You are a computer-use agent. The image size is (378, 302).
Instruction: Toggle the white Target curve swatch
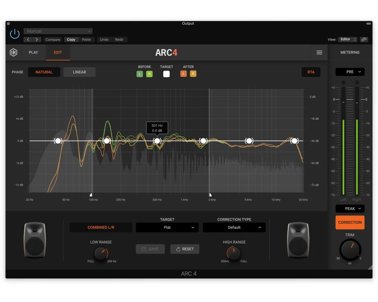[x=166, y=74]
